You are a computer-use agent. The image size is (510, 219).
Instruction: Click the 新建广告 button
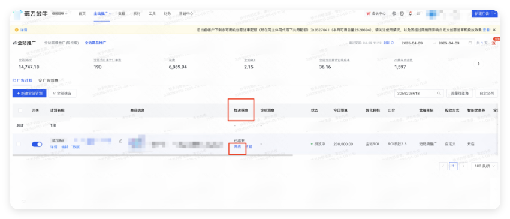(482, 14)
